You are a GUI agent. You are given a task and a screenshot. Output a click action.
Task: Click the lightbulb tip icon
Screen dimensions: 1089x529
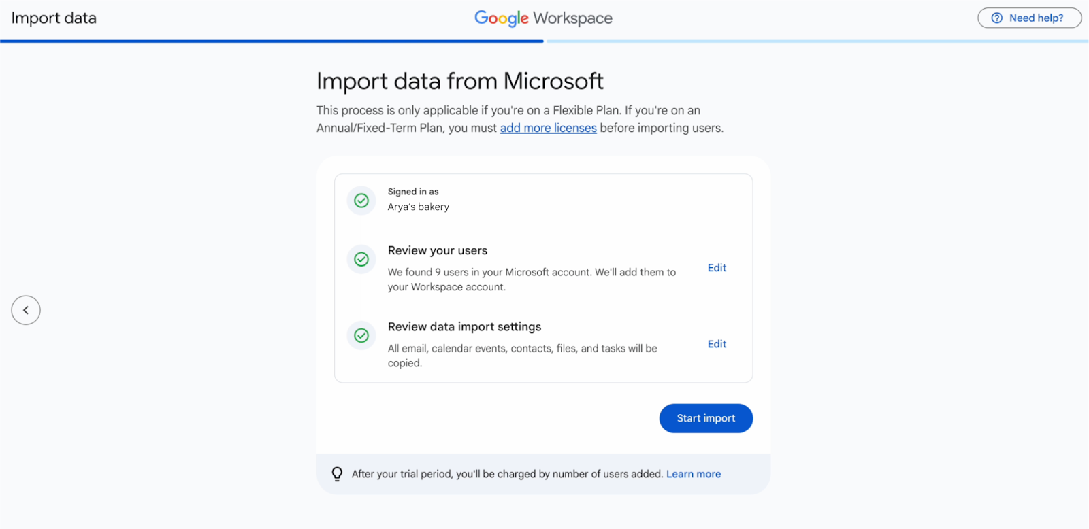point(337,474)
